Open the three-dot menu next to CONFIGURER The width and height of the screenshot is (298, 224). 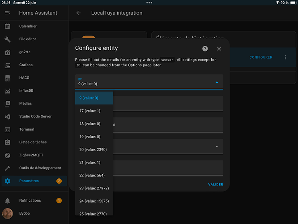pos(285,57)
